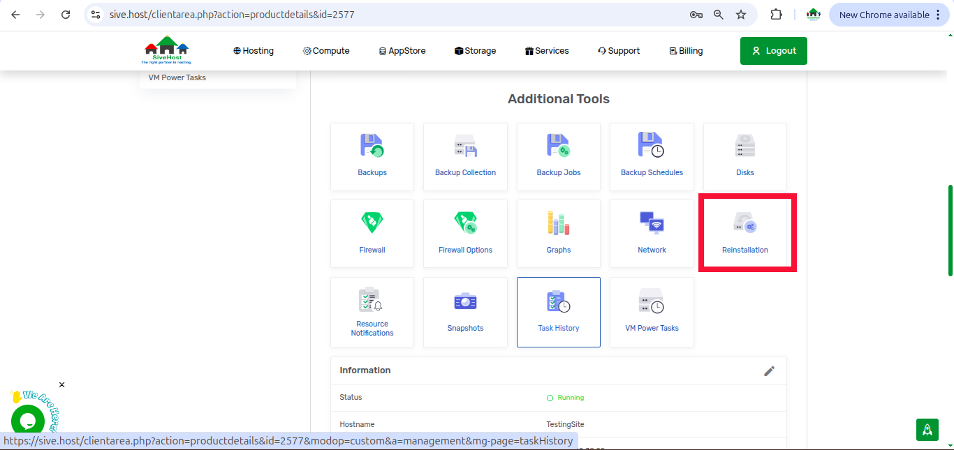The image size is (954, 450).
Task: Open the Reinstallation tool
Action: click(x=745, y=234)
